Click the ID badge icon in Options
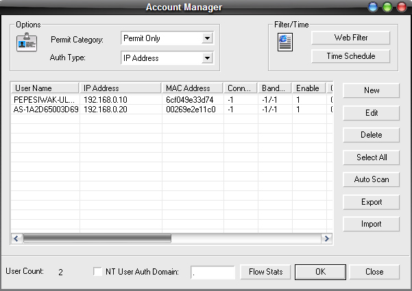 (x=27, y=42)
